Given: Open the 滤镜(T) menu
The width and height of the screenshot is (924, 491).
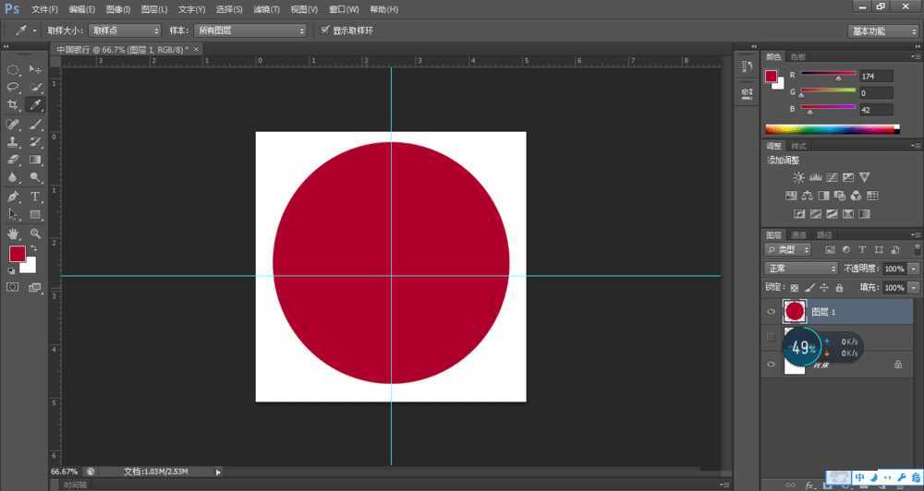Looking at the screenshot, I should pyautogui.click(x=266, y=9).
